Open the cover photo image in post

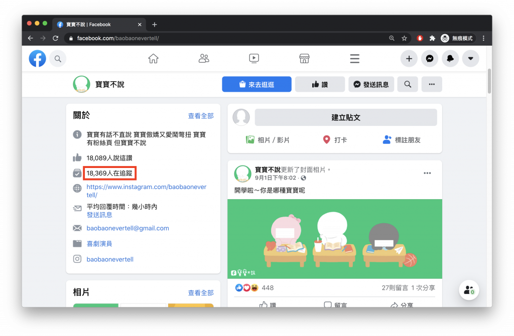[335, 239]
